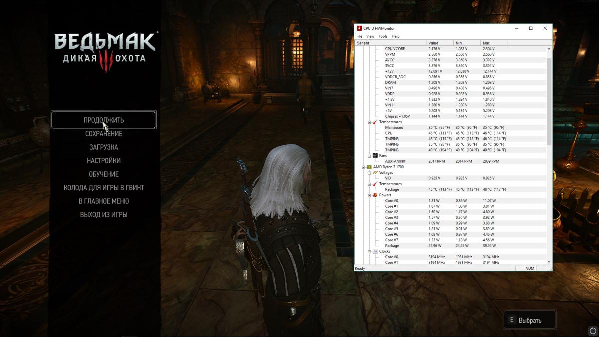Select the TMPIN6 temperature row
Image resolution: width=599 pixels, height=337 pixels.
451,144
